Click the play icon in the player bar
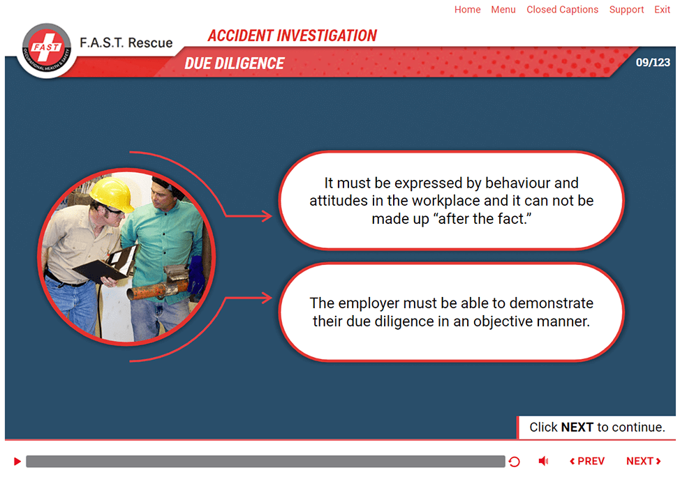 (17, 462)
